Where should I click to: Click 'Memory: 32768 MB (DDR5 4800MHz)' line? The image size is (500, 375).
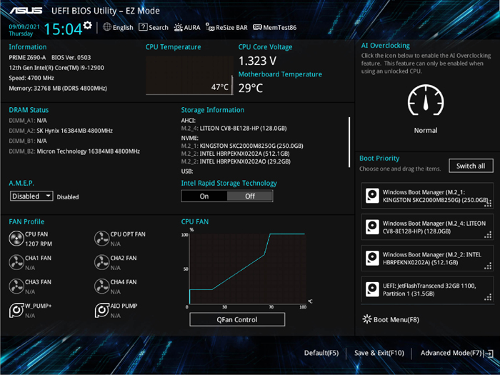(x=58, y=89)
